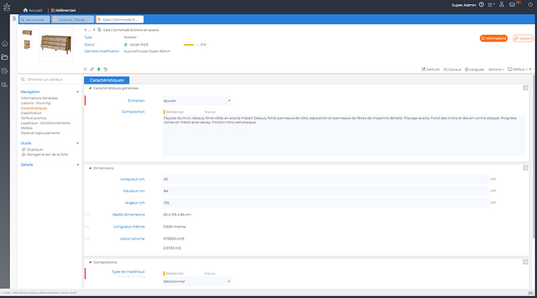Viewport: 537px width, 298px height.
Task: Select France tab in Composition field
Action: [x=210, y=112]
